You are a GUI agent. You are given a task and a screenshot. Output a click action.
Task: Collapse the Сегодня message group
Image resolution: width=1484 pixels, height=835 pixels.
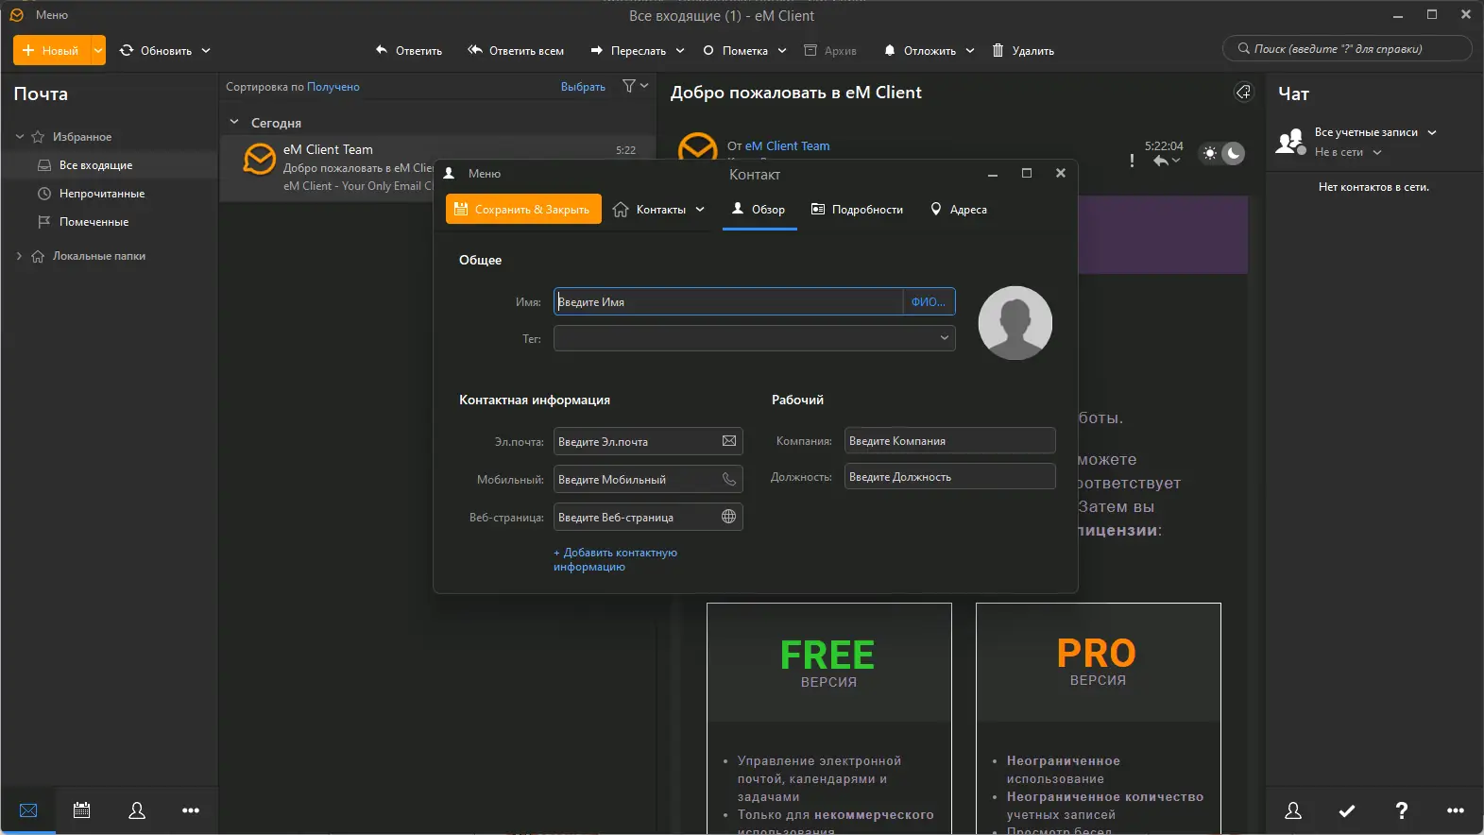(x=234, y=122)
